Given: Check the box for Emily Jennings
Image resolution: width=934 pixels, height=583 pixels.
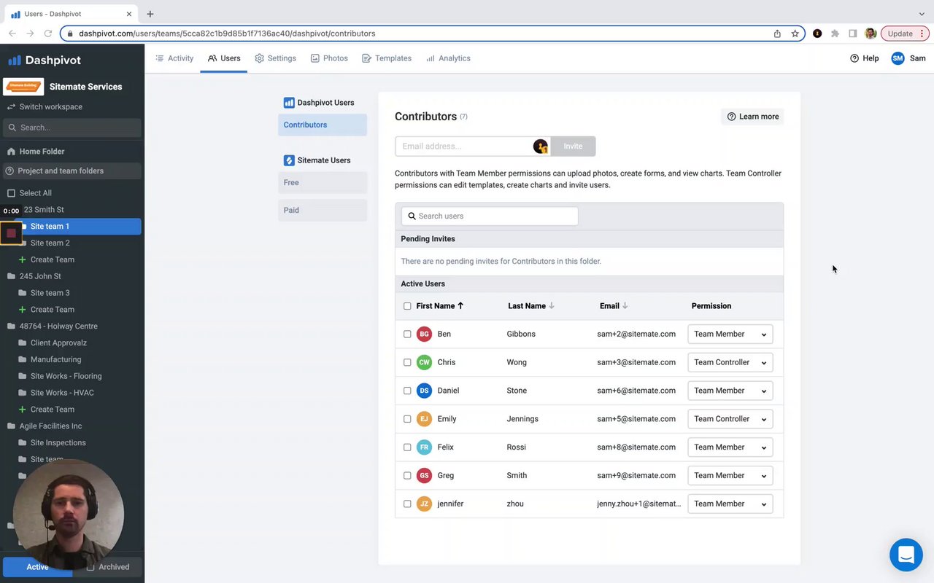Looking at the screenshot, I should tap(407, 419).
